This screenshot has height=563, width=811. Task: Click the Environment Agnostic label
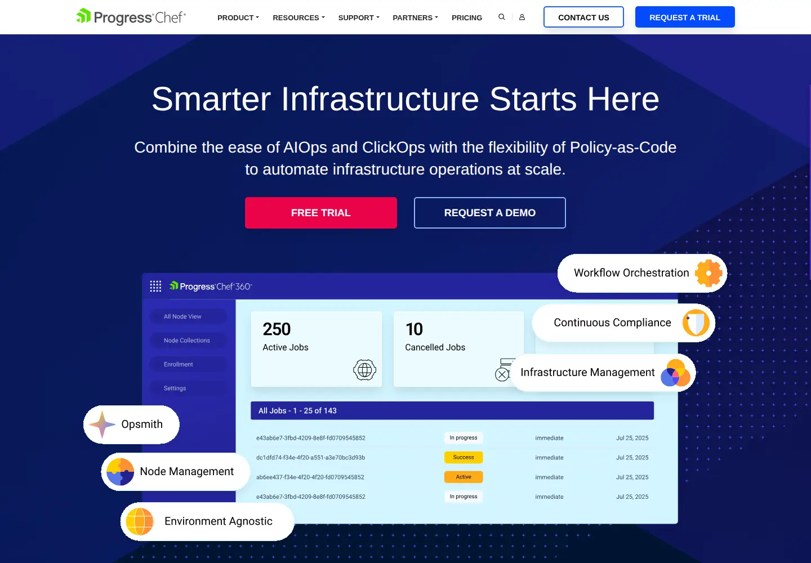tap(219, 521)
